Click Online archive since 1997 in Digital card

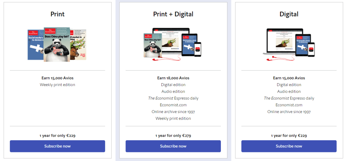click(x=289, y=112)
